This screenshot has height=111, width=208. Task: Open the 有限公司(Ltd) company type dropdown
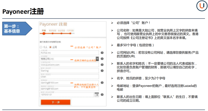point(69,59)
